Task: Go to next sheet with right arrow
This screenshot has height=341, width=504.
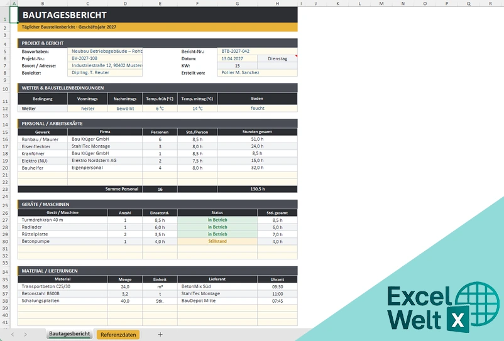Action: point(25,335)
